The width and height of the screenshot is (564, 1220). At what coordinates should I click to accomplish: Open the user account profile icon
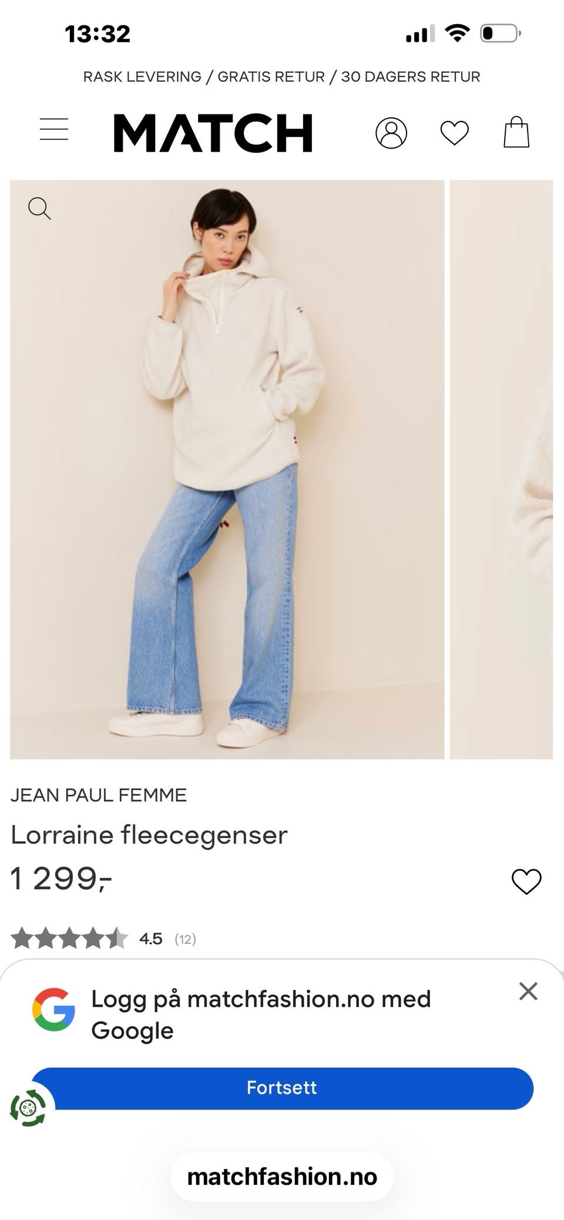pos(391,133)
